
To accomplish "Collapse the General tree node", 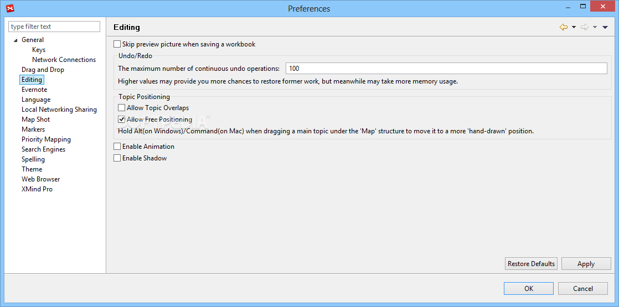I will click(x=16, y=40).
